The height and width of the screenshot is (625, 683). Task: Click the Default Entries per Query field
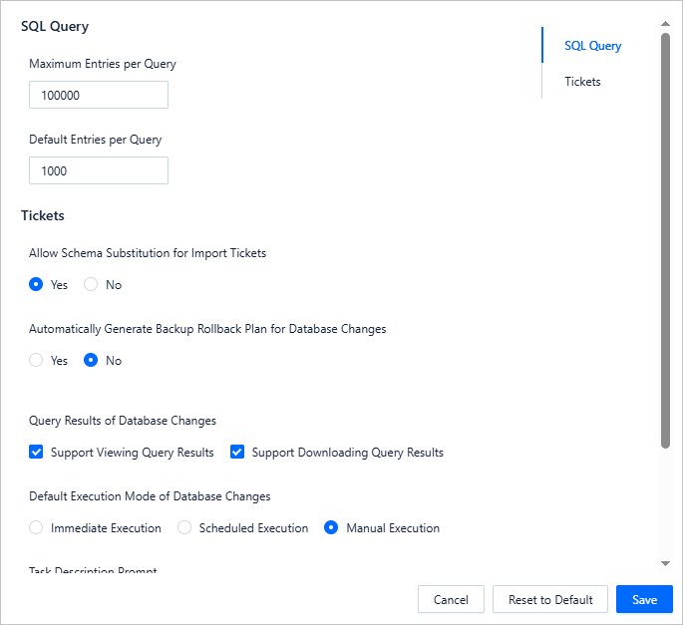coord(98,171)
